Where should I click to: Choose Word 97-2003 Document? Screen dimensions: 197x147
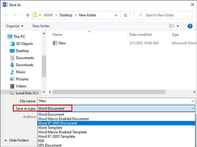pyautogui.click(x=116, y=123)
